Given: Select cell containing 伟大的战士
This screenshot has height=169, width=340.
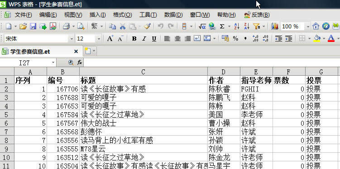Looking at the screenshot, I should pyautogui.click(x=144, y=123).
